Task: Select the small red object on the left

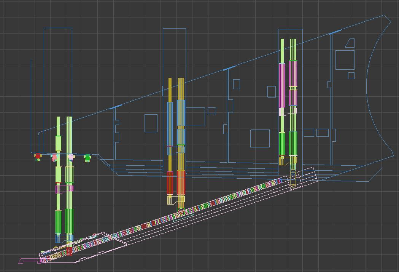Action: pos(38,156)
